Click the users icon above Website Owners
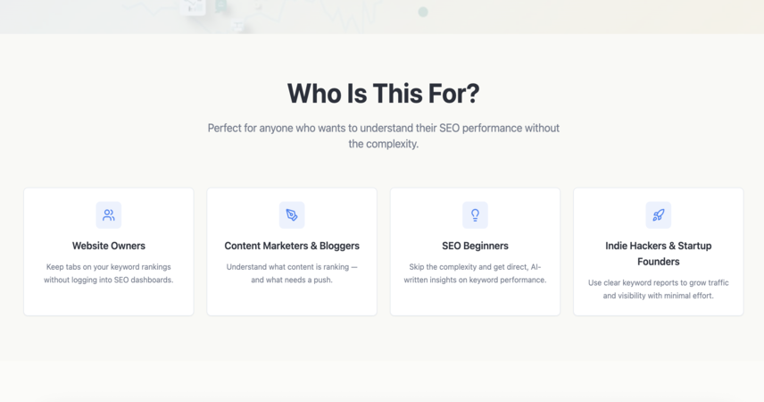This screenshot has height=402, width=764. pyautogui.click(x=109, y=215)
